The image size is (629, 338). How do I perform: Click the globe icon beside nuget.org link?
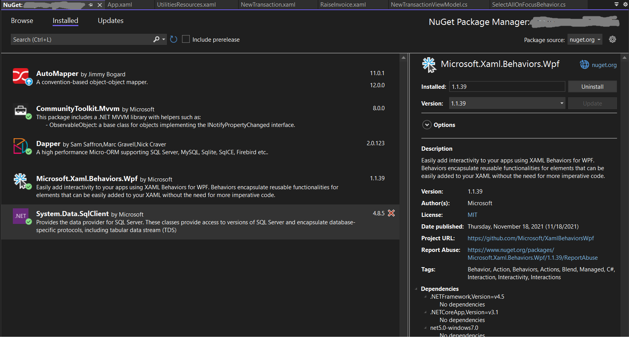click(584, 65)
